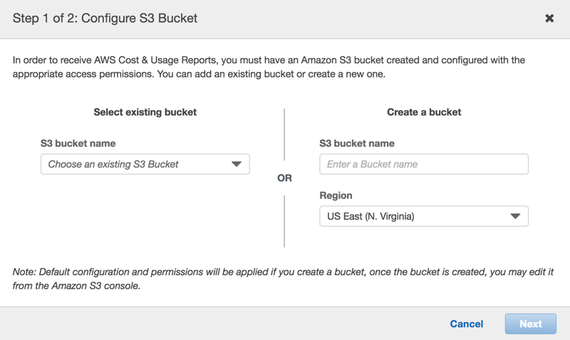570x340 pixels.
Task: Click the Select existing bucket heading
Action: click(x=145, y=112)
